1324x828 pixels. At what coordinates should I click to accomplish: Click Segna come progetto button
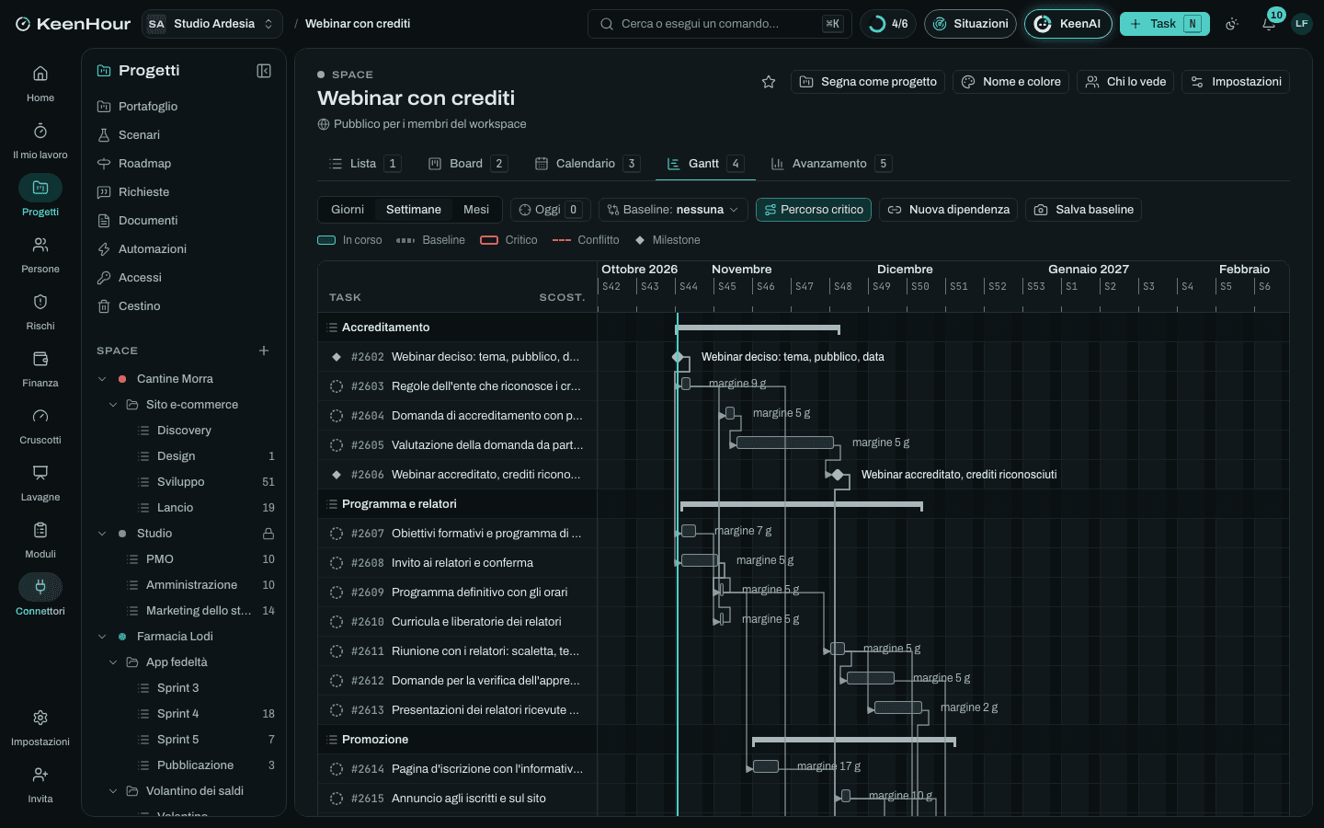(x=868, y=82)
